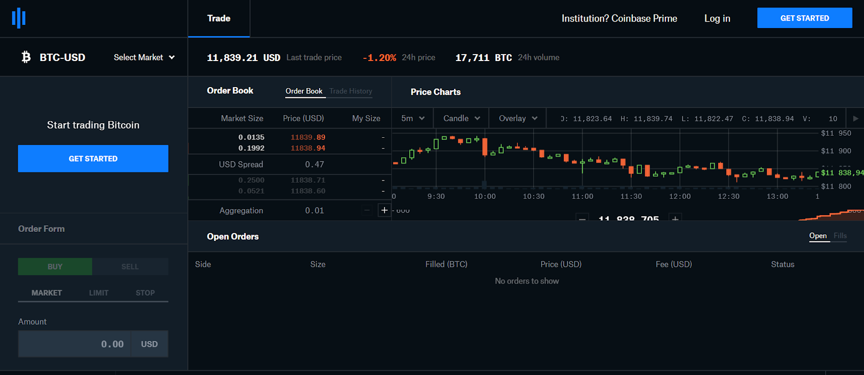Click the last trade price 11,839.21 USD
The width and height of the screenshot is (864, 375).
pyautogui.click(x=244, y=58)
